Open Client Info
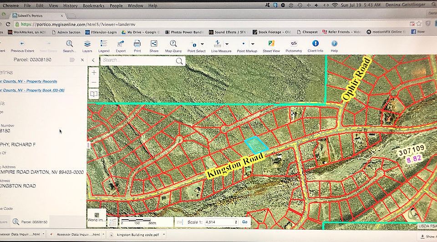The width and height of the screenshot is (437, 242). pyautogui.click(x=315, y=44)
